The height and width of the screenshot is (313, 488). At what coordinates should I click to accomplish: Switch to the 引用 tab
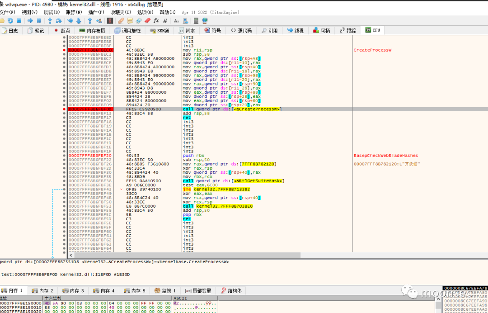(269, 30)
